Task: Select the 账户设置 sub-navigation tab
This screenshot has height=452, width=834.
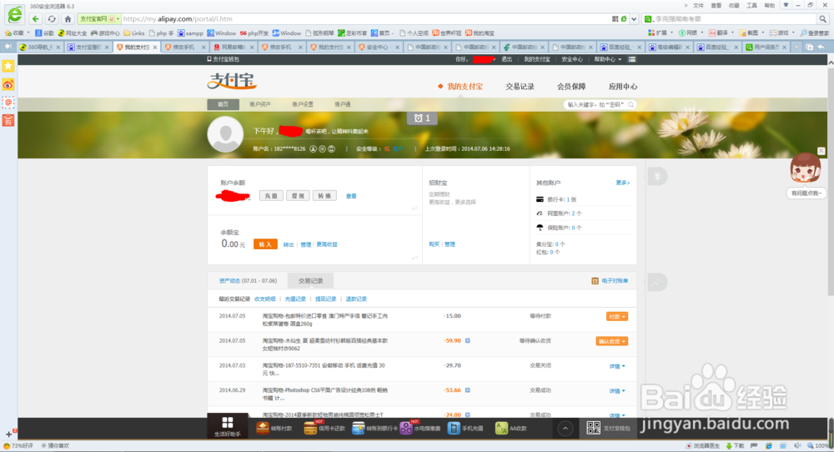Action: coord(303,104)
